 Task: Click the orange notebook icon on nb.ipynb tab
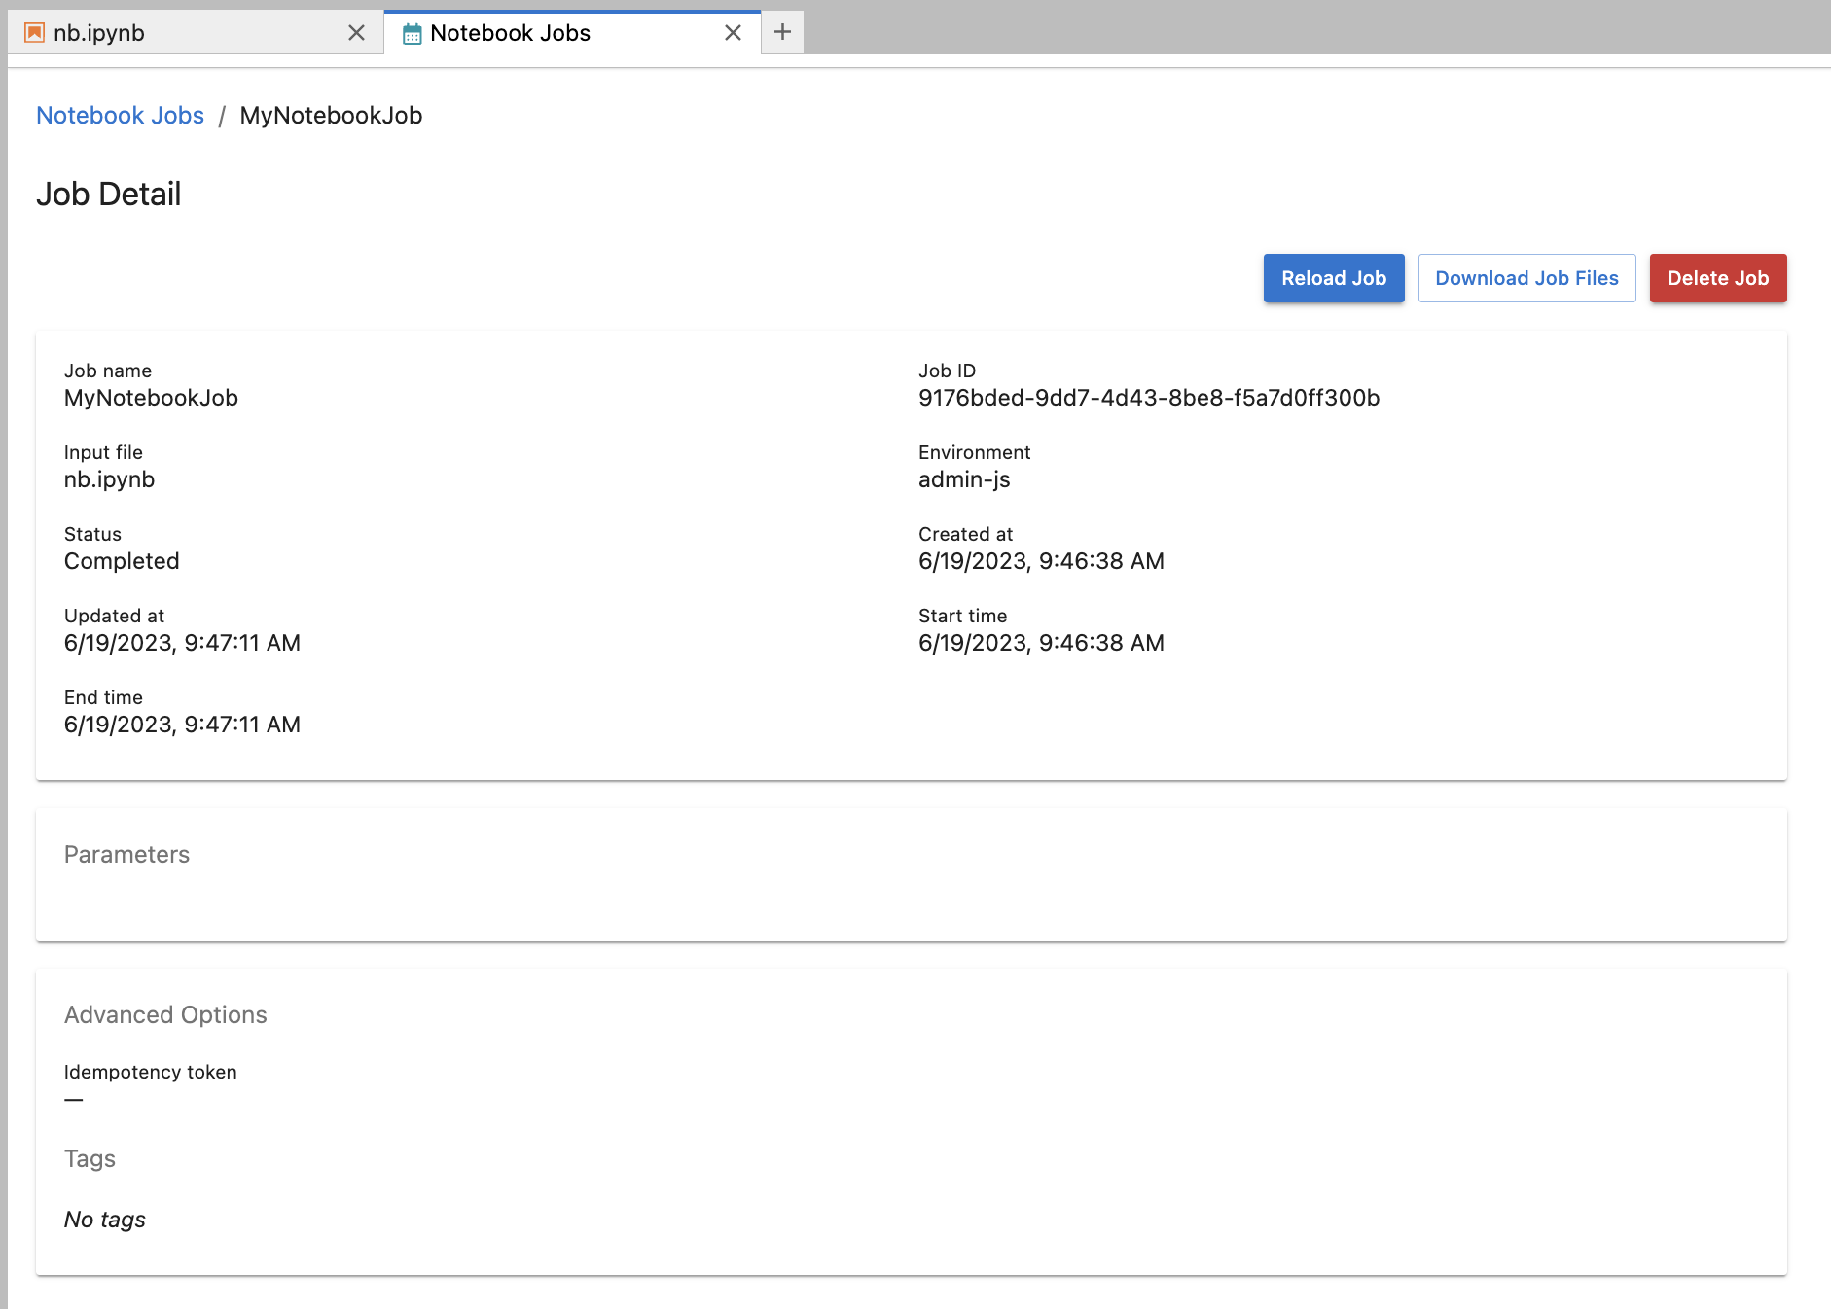(33, 32)
